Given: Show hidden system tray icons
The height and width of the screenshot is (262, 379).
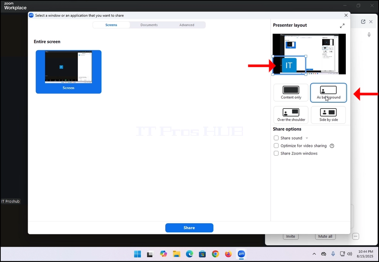Looking at the screenshot, I should pos(314,254).
